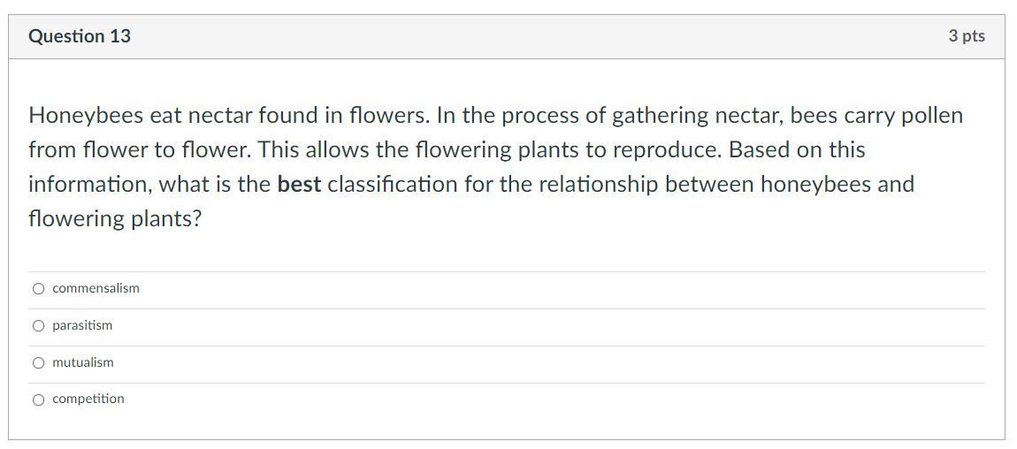1017x449 pixels.
Task: Click the 'commensalism' answer label text
Action: pyautogui.click(x=96, y=288)
